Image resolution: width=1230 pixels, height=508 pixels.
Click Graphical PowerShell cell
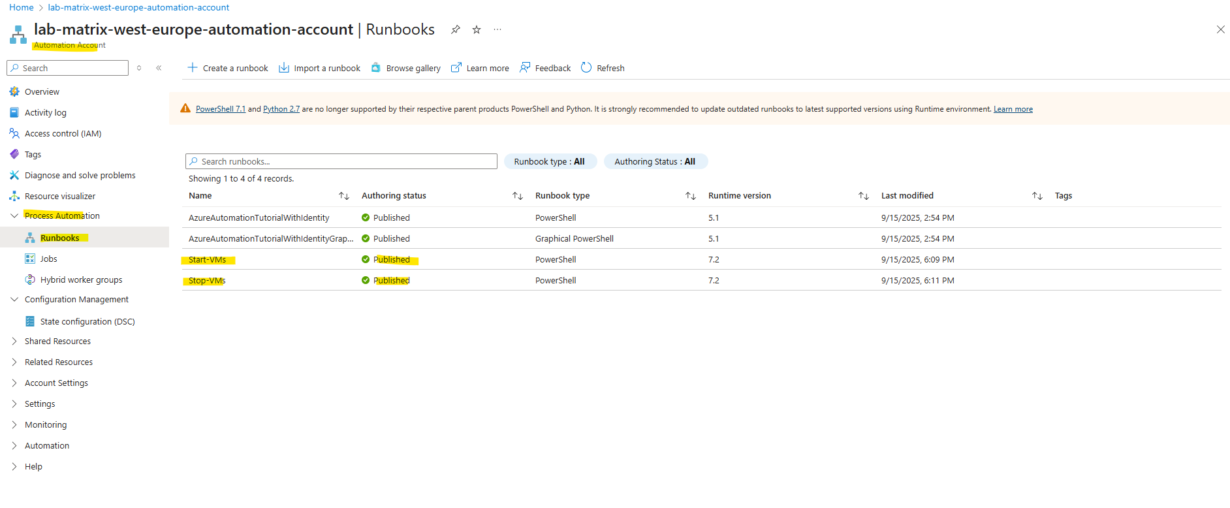click(575, 239)
